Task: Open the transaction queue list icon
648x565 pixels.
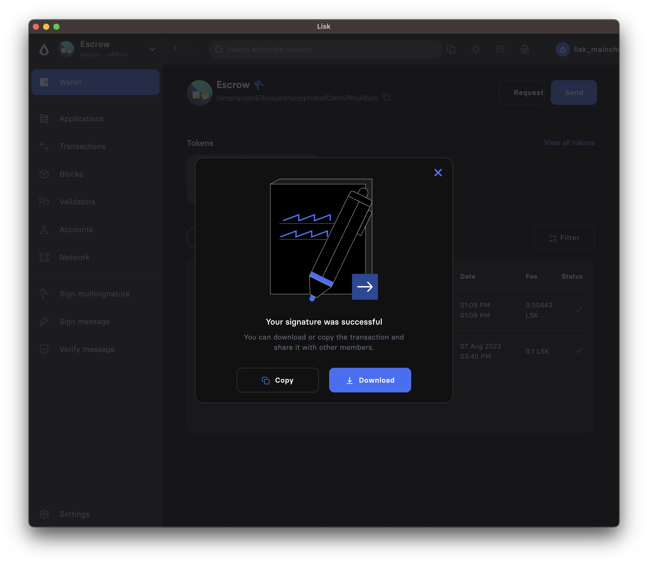Action: click(x=500, y=50)
